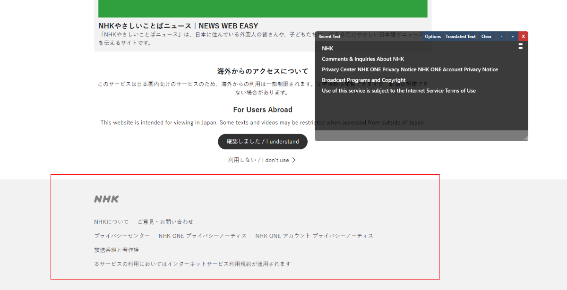Clear the recent text history
This screenshot has width=567, height=290.
coord(486,36)
